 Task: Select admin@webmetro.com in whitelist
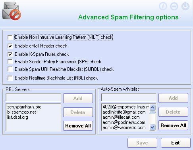tap(124, 127)
